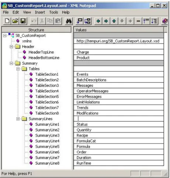Click the blue up-arrow lines toolbar icon
This screenshot has width=170, height=178.
(146, 21)
